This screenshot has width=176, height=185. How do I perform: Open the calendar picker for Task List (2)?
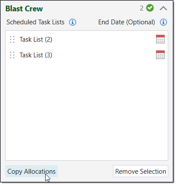coord(160,39)
